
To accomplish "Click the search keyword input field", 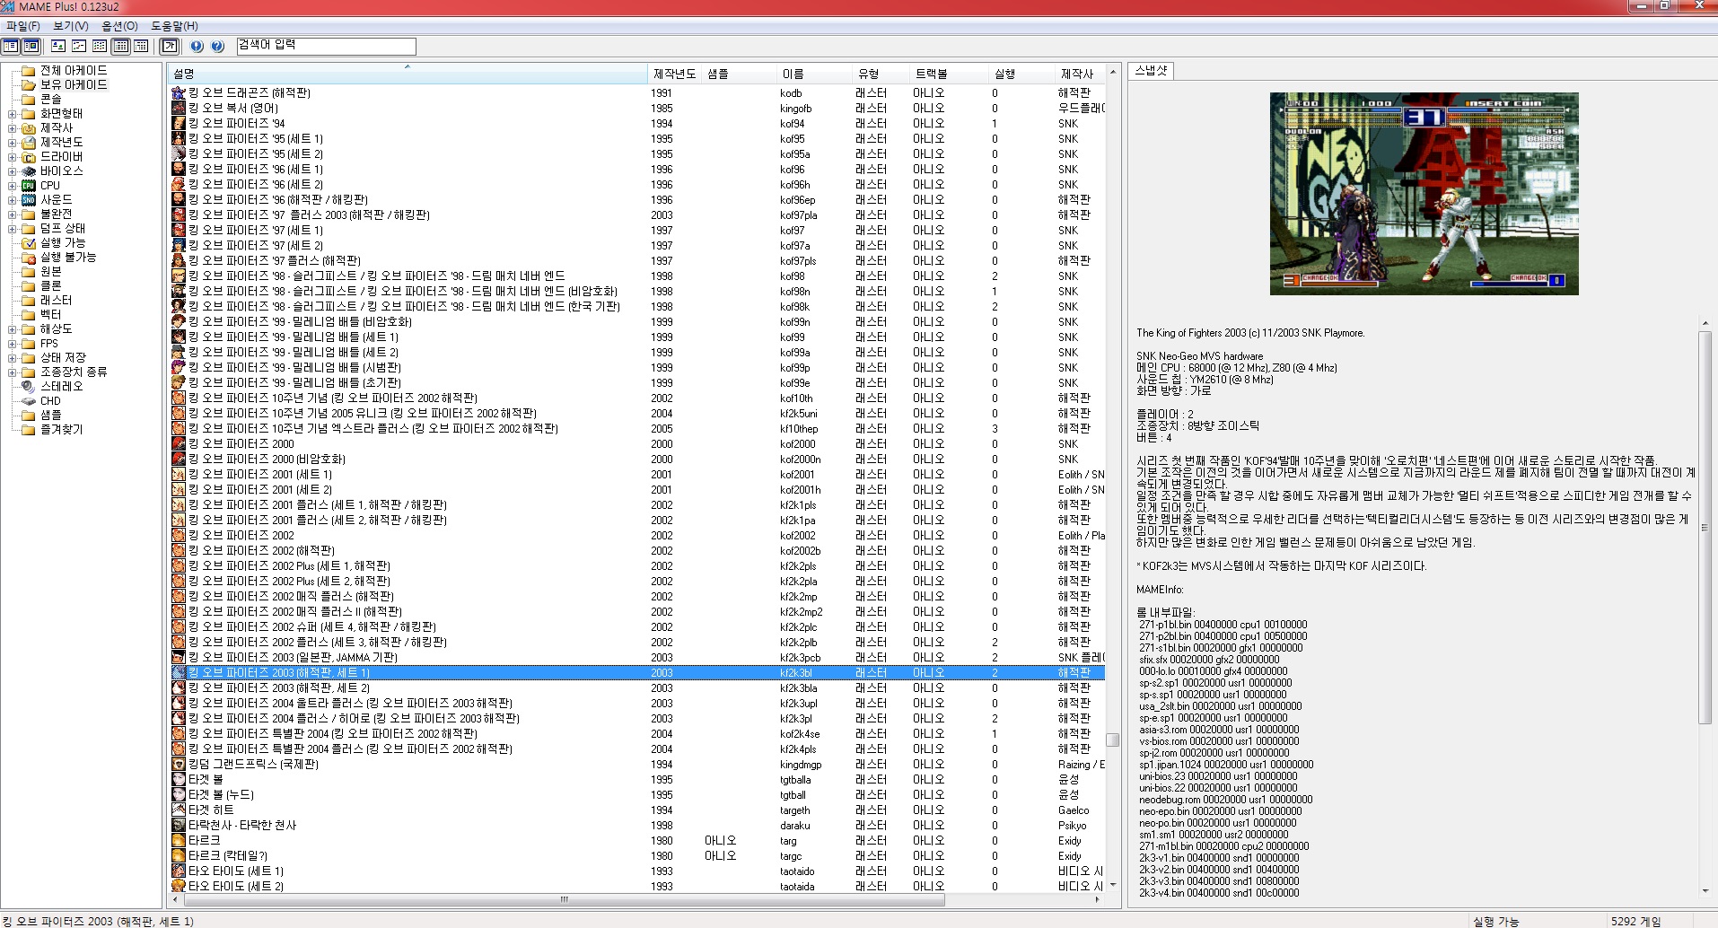I will pyautogui.click(x=326, y=46).
